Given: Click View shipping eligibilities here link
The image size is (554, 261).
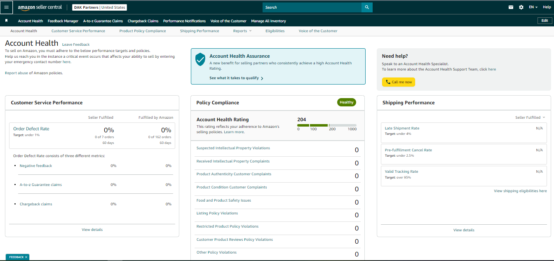Looking at the screenshot, I should pyautogui.click(x=520, y=191).
